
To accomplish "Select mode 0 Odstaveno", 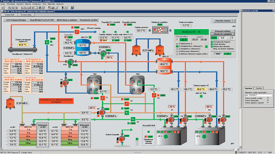I will [177, 44].
